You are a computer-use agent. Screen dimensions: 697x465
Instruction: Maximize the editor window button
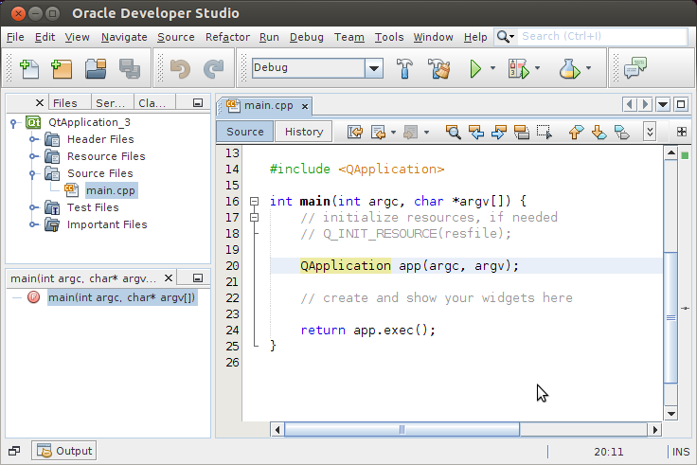[681, 104]
